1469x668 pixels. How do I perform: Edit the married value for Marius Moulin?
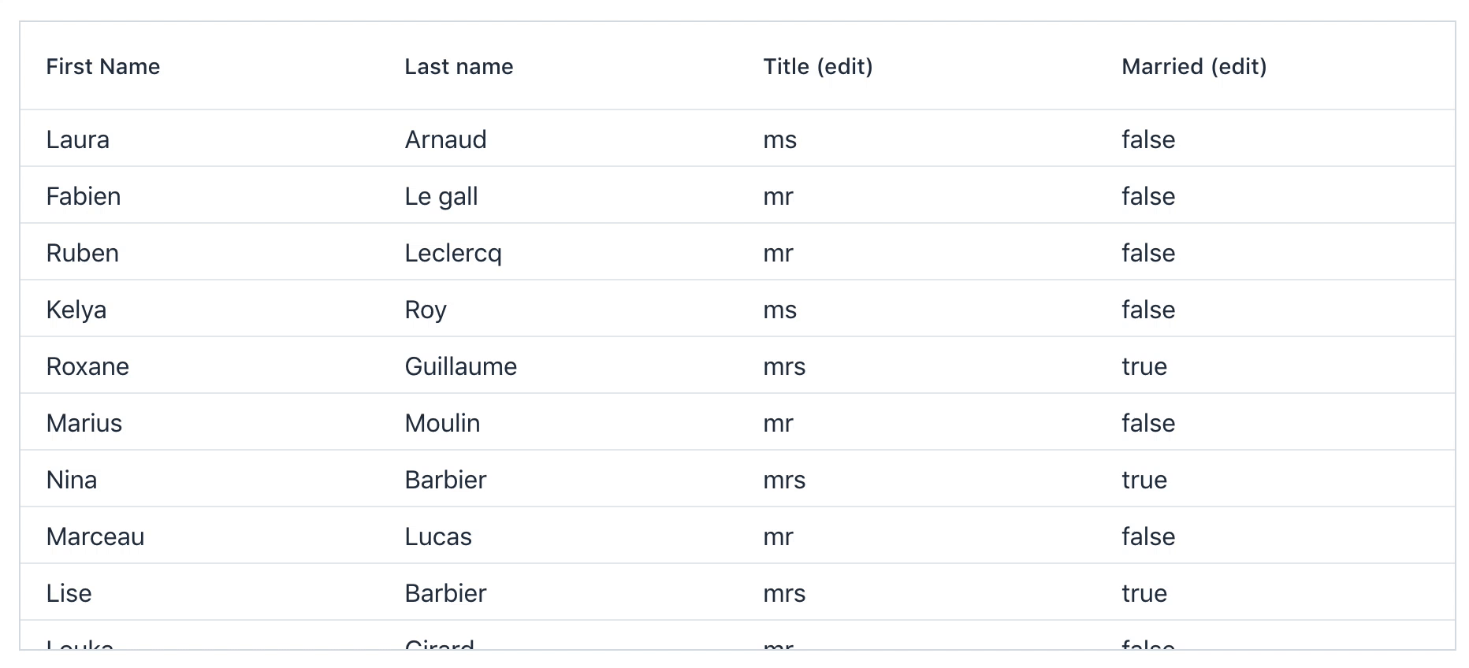pos(1147,423)
